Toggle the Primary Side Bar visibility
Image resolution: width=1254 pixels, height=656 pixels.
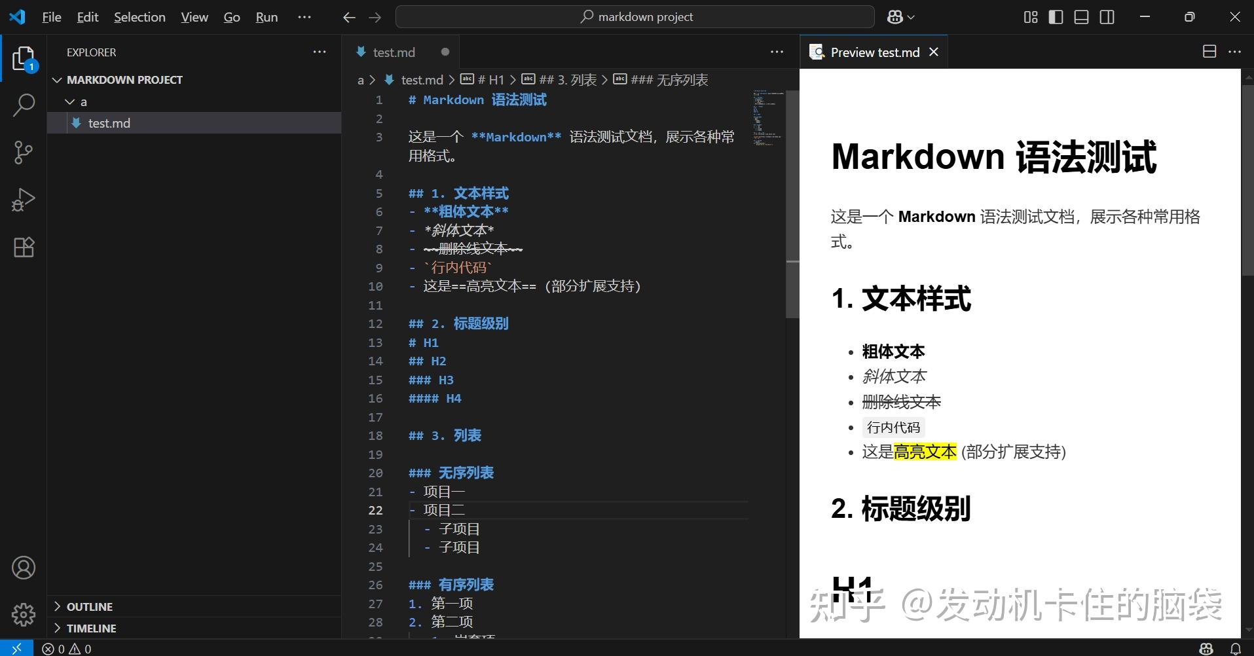click(1056, 17)
